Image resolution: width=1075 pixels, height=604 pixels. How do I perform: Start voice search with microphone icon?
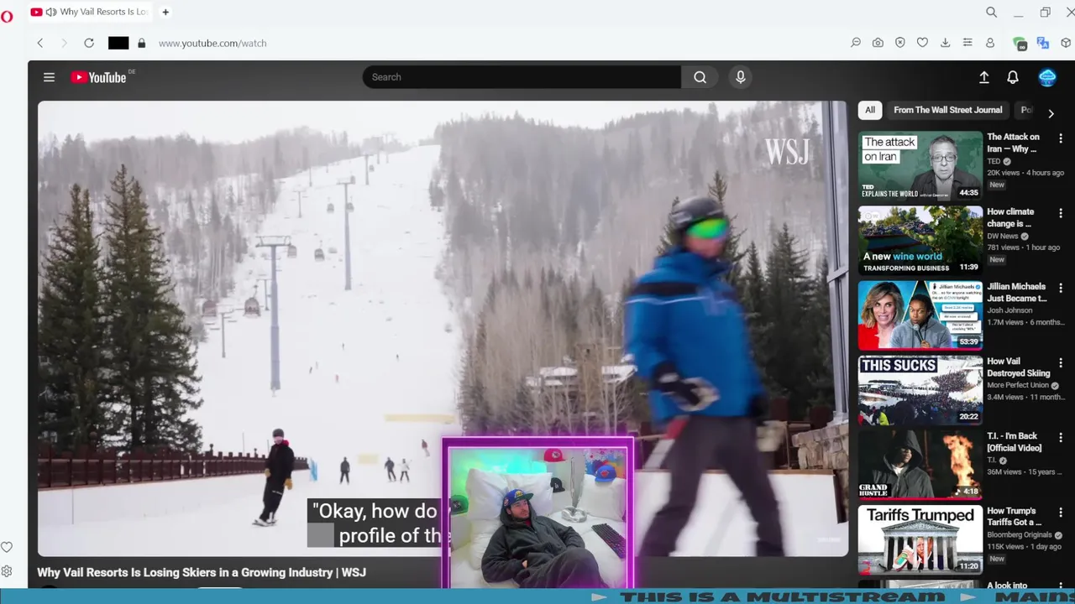point(740,77)
